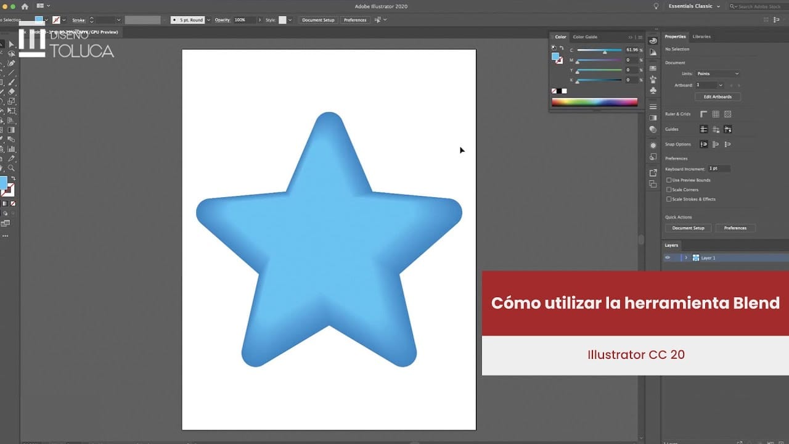Open the Artboard number dropdown
This screenshot has width=789, height=444.
coord(721,85)
